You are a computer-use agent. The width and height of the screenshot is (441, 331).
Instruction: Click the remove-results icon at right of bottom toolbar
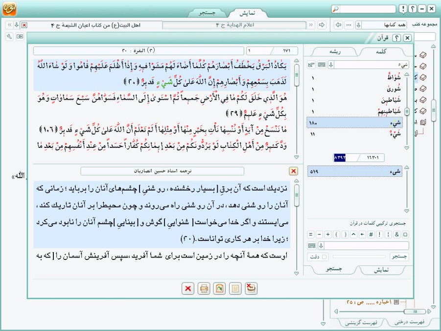(x=251, y=288)
